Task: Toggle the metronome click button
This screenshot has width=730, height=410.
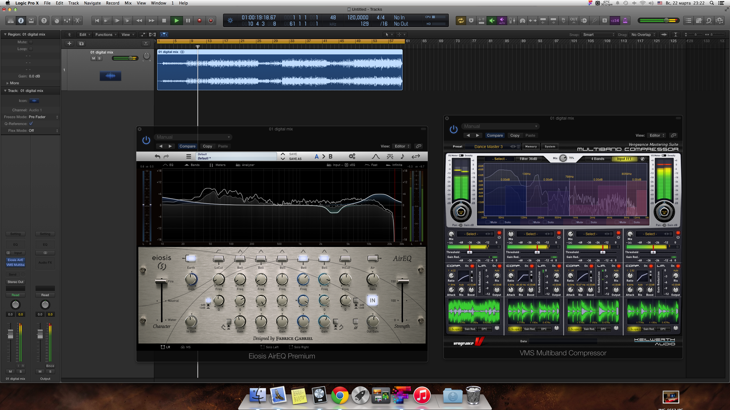Action: coord(625,20)
